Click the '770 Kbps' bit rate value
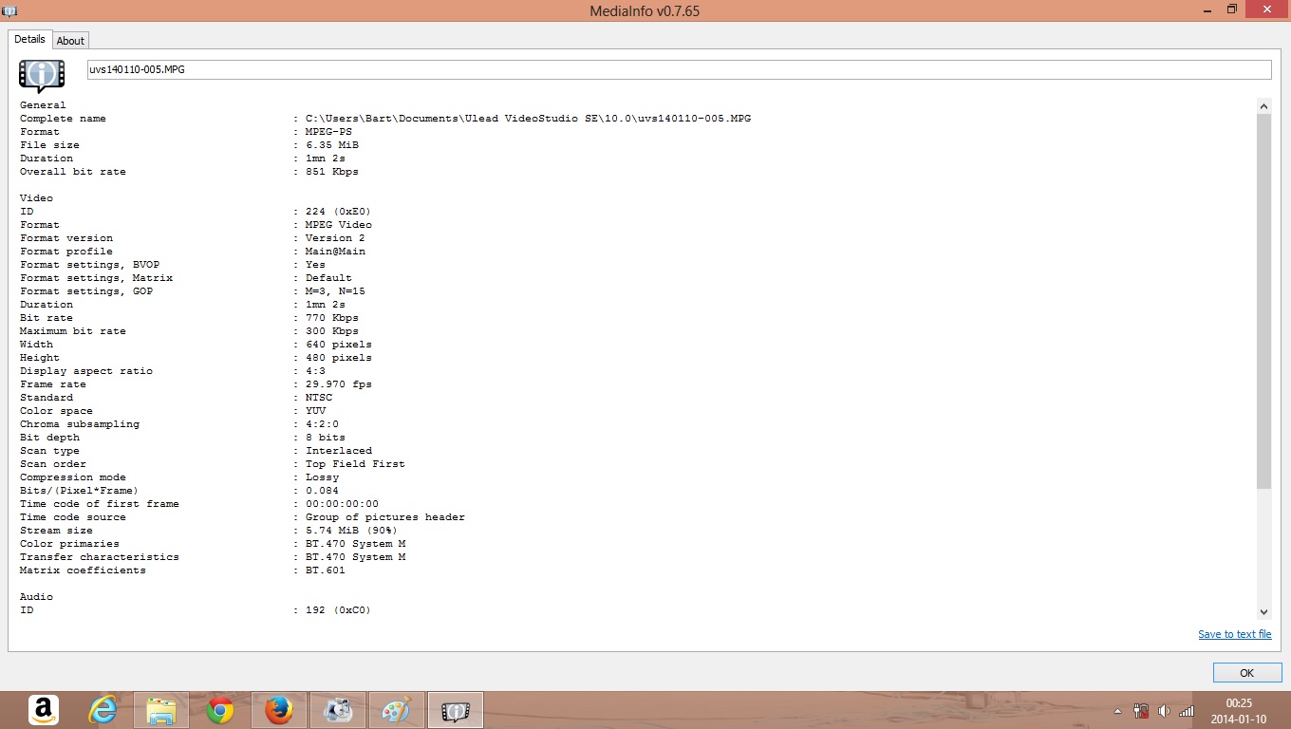The width and height of the screenshot is (1291, 729). [332, 318]
